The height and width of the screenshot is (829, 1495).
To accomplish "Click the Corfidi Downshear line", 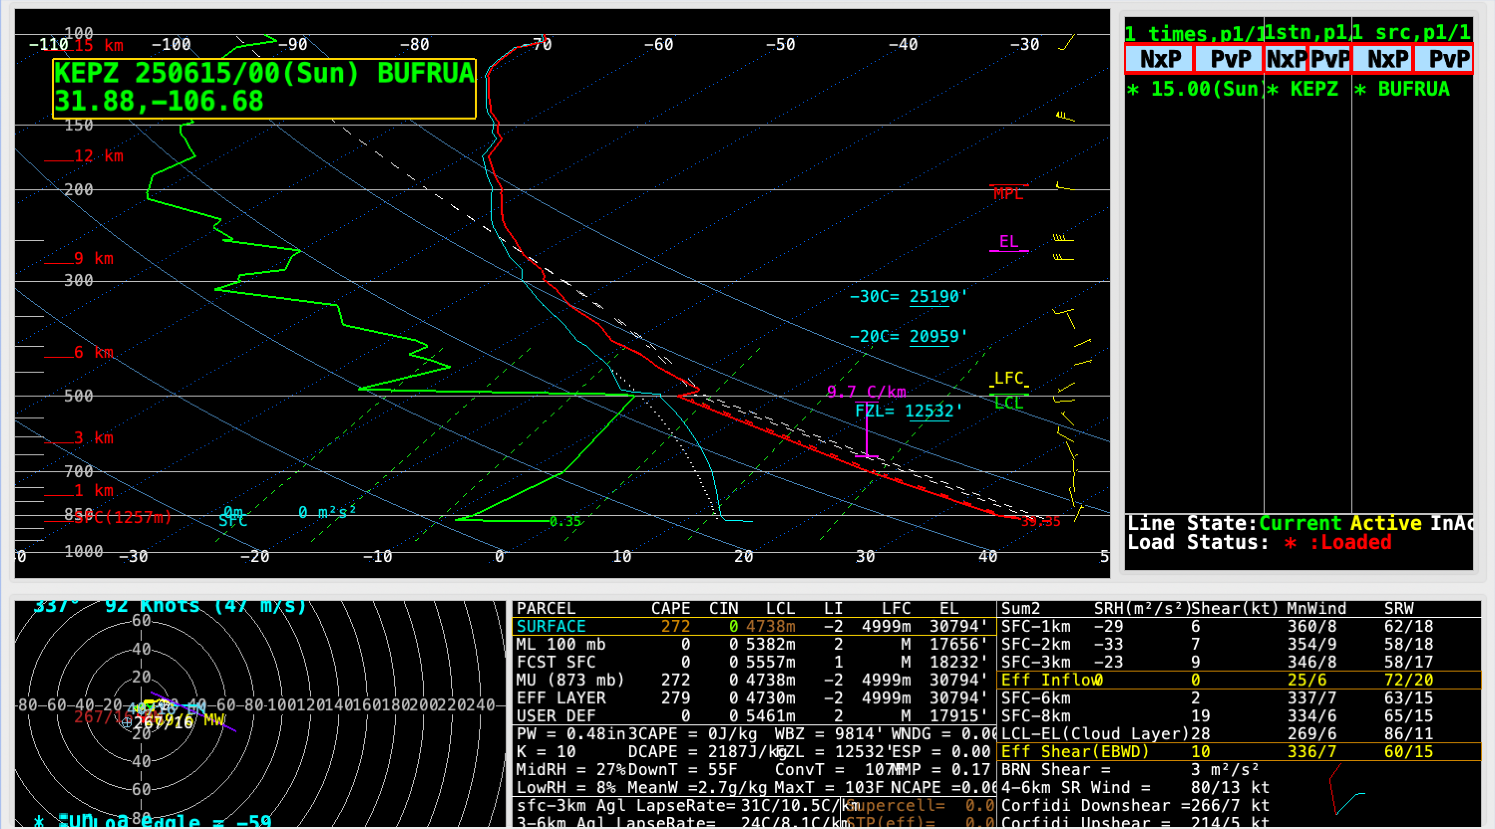I will pos(1135,806).
